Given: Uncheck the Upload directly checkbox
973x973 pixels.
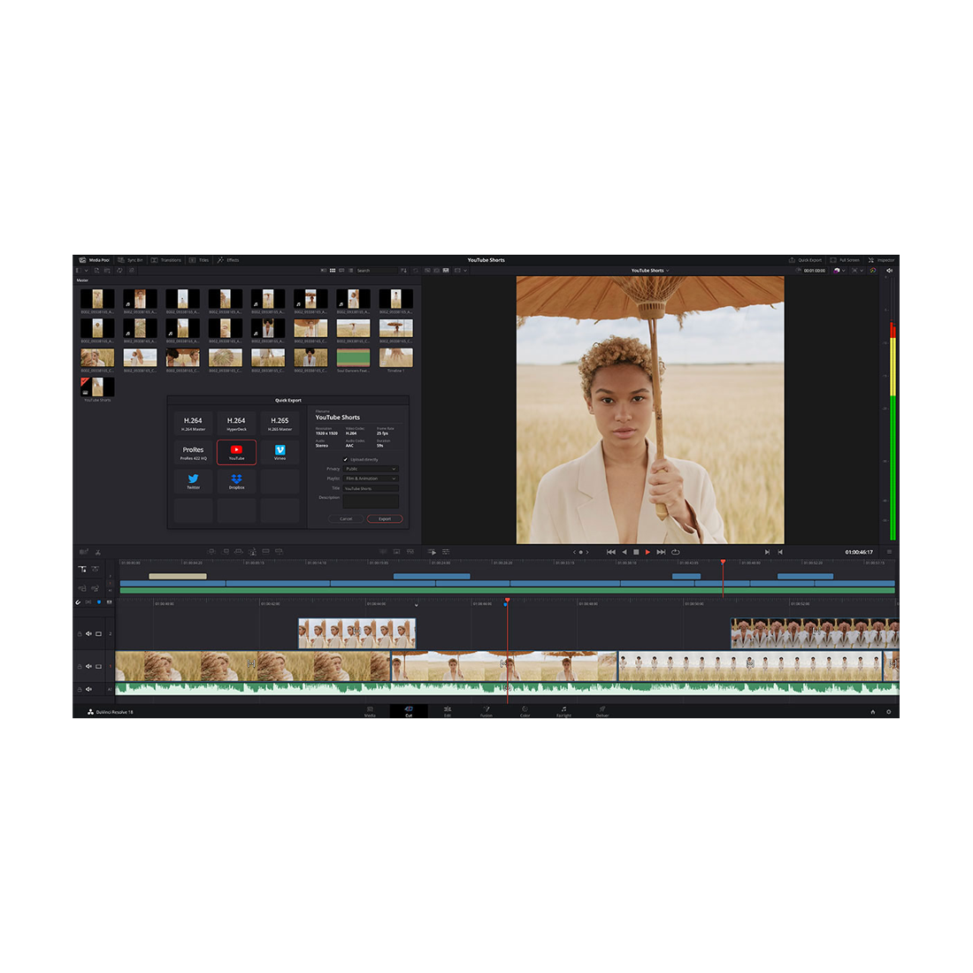Looking at the screenshot, I should 346,459.
